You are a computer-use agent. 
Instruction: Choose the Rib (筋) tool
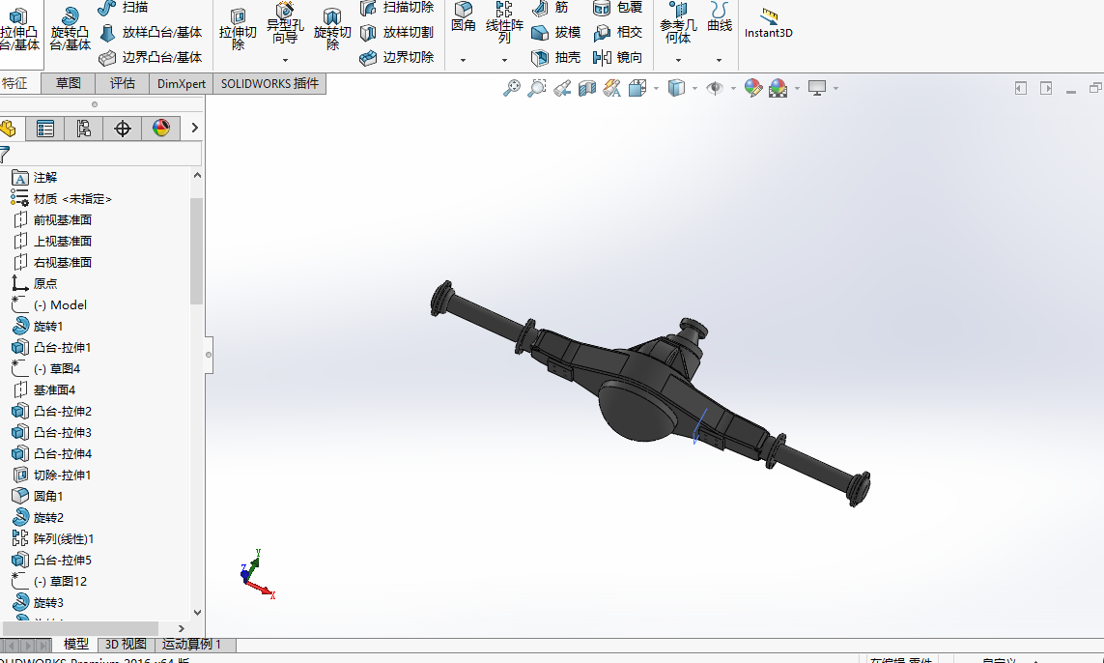pos(550,7)
